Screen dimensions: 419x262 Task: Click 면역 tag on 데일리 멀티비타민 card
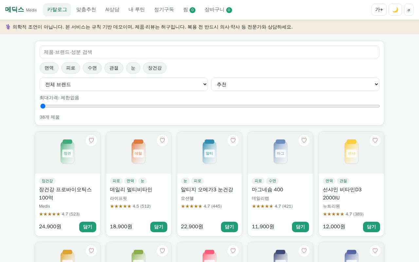point(130,181)
